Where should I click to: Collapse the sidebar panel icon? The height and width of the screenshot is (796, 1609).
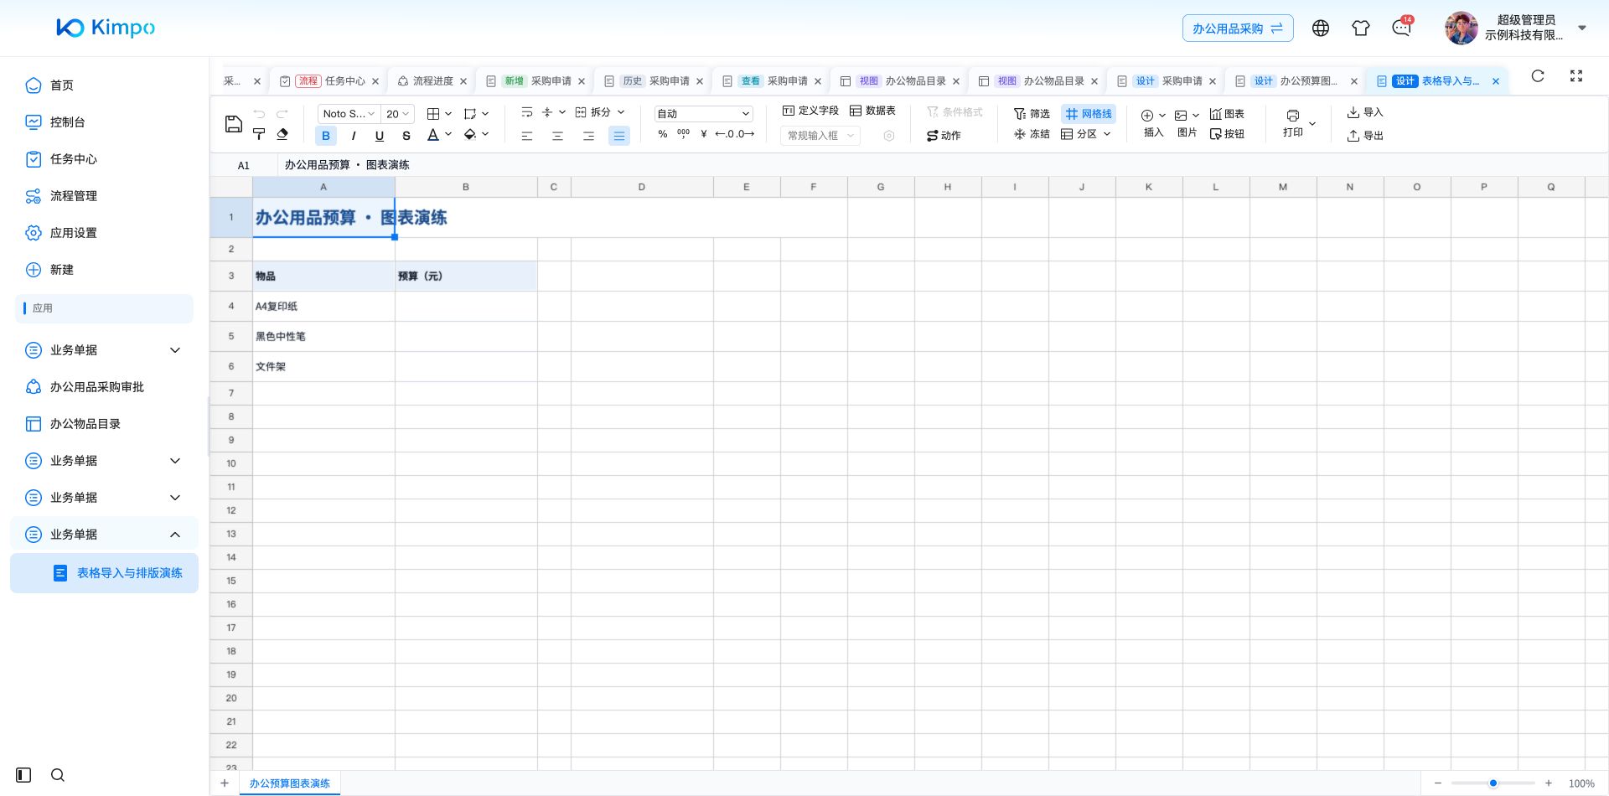coord(23,775)
